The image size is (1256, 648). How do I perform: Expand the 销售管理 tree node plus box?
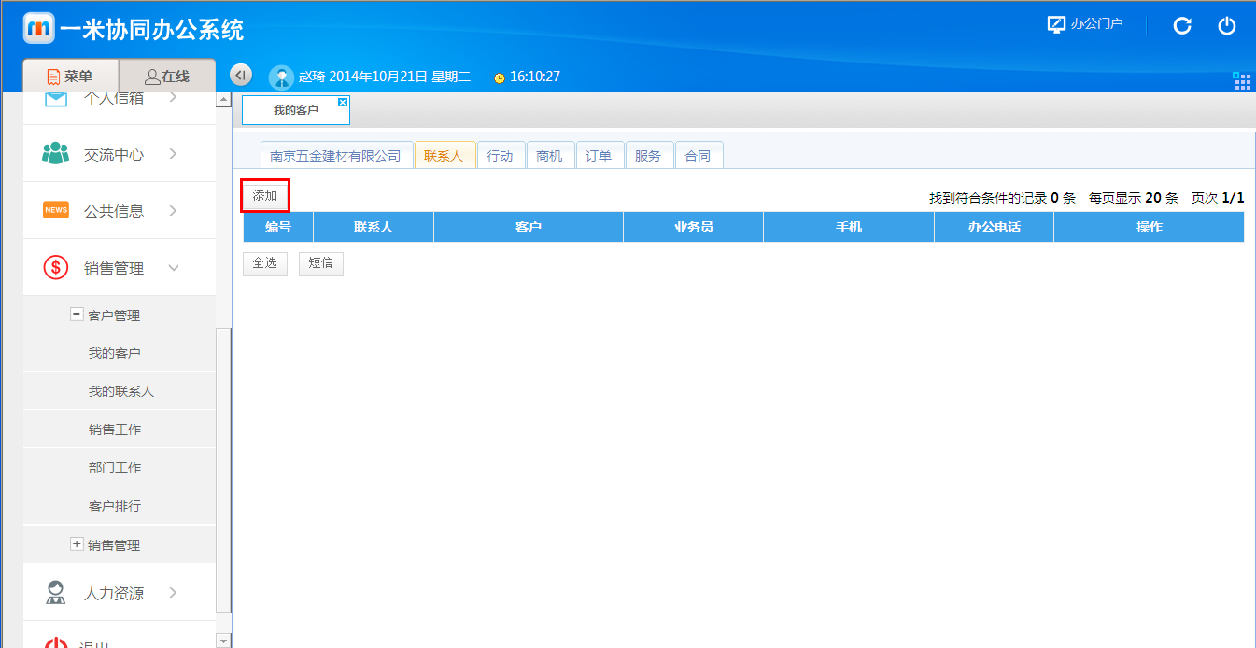pyautogui.click(x=78, y=543)
